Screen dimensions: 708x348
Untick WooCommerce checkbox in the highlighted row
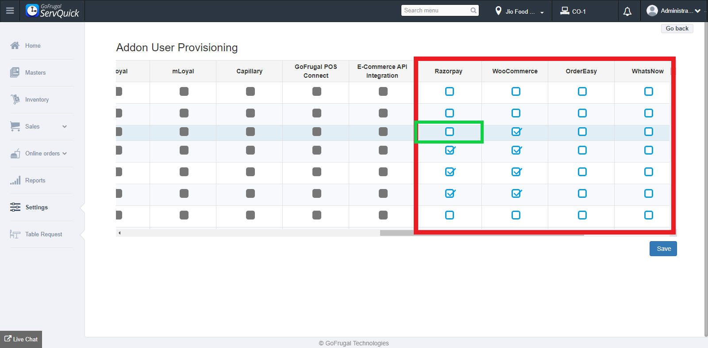click(x=516, y=132)
